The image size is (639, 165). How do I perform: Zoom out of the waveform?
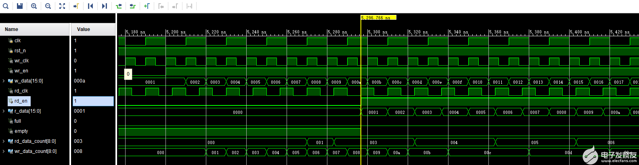click(x=48, y=6)
